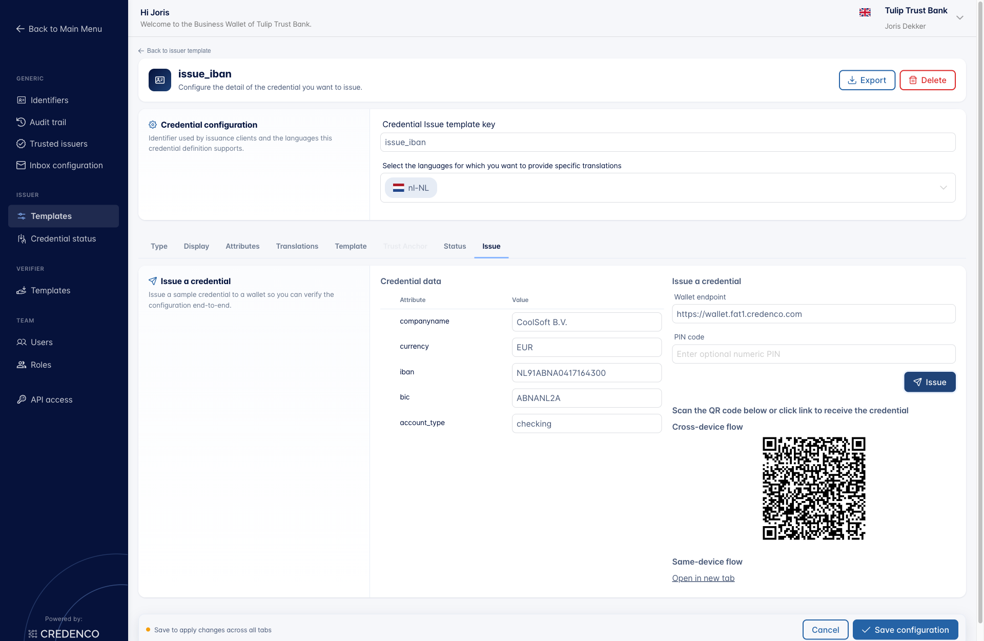Click the bic value field
Image resolution: width=984 pixels, height=641 pixels.
(586, 398)
